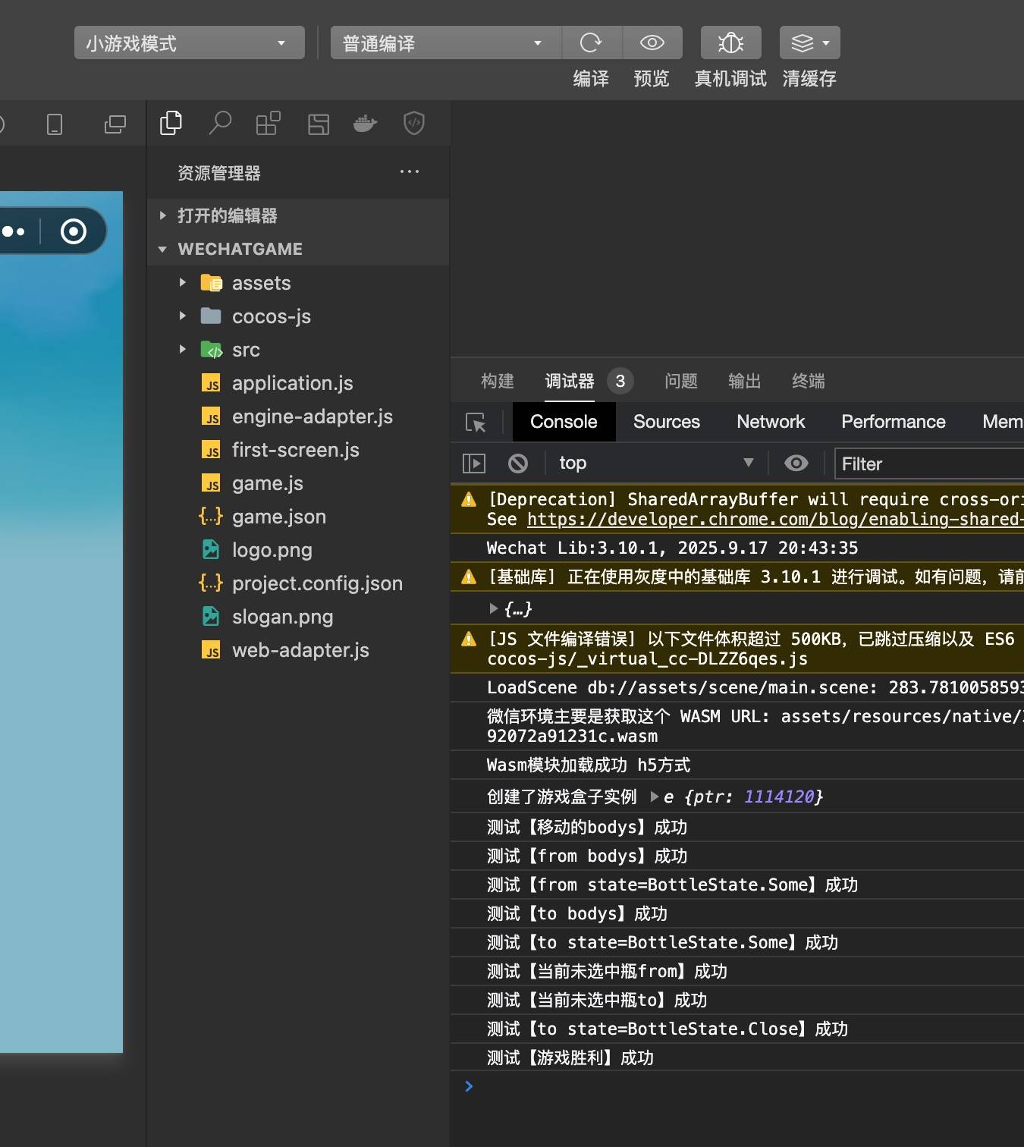Click the Docker whale icon
This screenshot has width=1024, height=1147.
(365, 123)
